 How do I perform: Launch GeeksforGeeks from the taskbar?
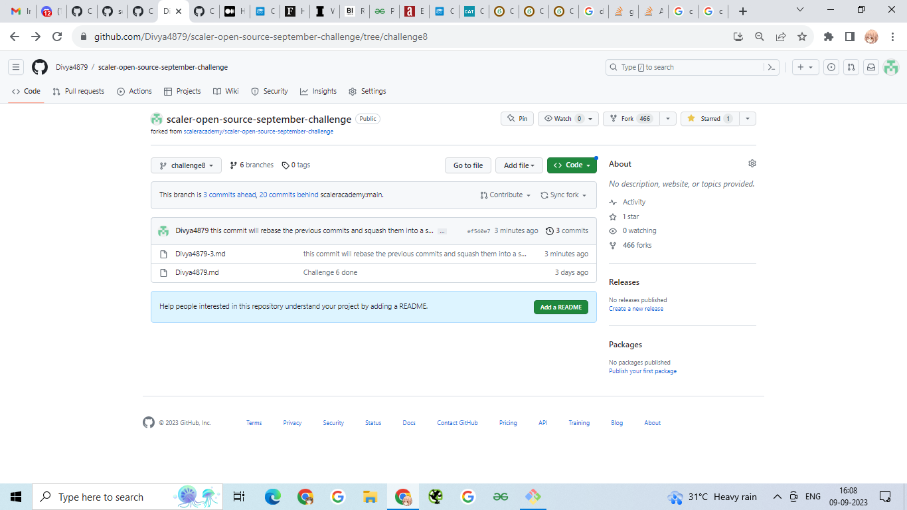(500, 496)
